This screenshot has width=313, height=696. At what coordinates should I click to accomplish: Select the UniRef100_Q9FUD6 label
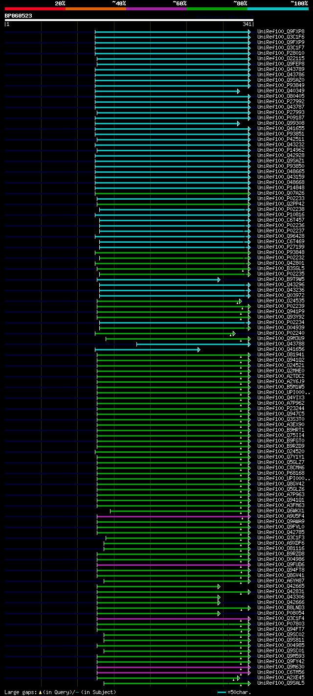(x=281, y=565)
